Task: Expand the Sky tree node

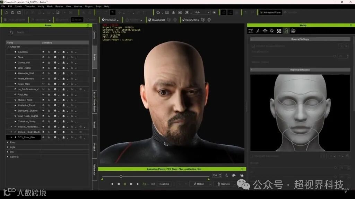Action: coord(8,152)
